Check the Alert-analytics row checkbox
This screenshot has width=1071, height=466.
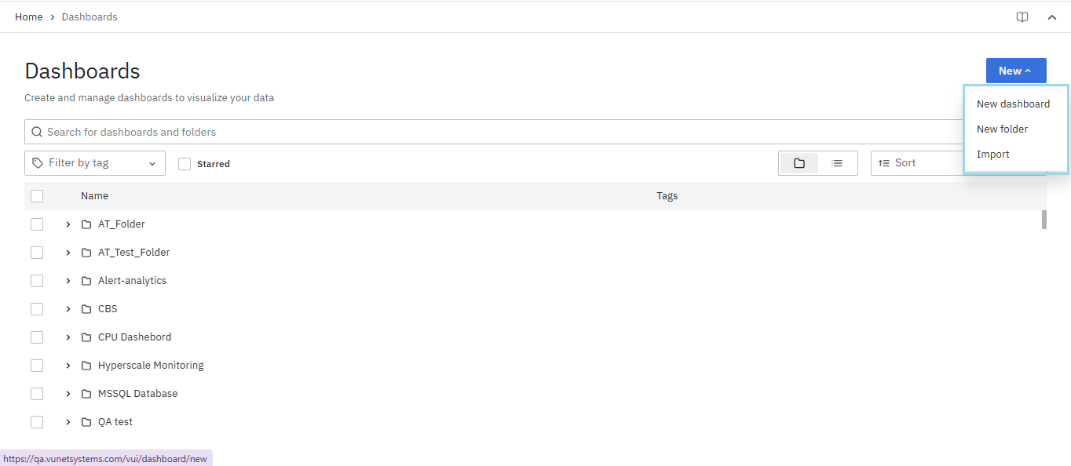(37, 281)
